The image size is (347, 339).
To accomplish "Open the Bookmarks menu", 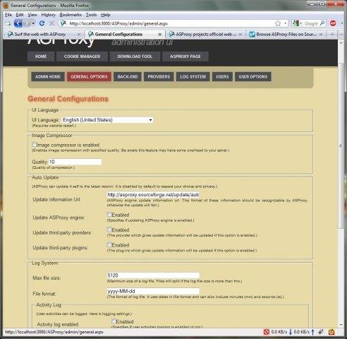I will (71, 15).
